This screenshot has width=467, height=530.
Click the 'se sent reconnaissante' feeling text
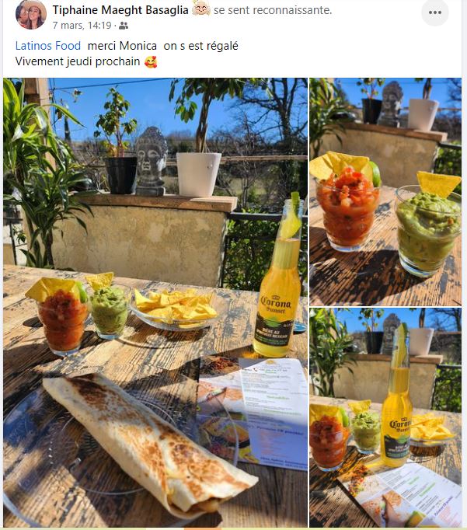pyautogui.click(x=273, y=10)
